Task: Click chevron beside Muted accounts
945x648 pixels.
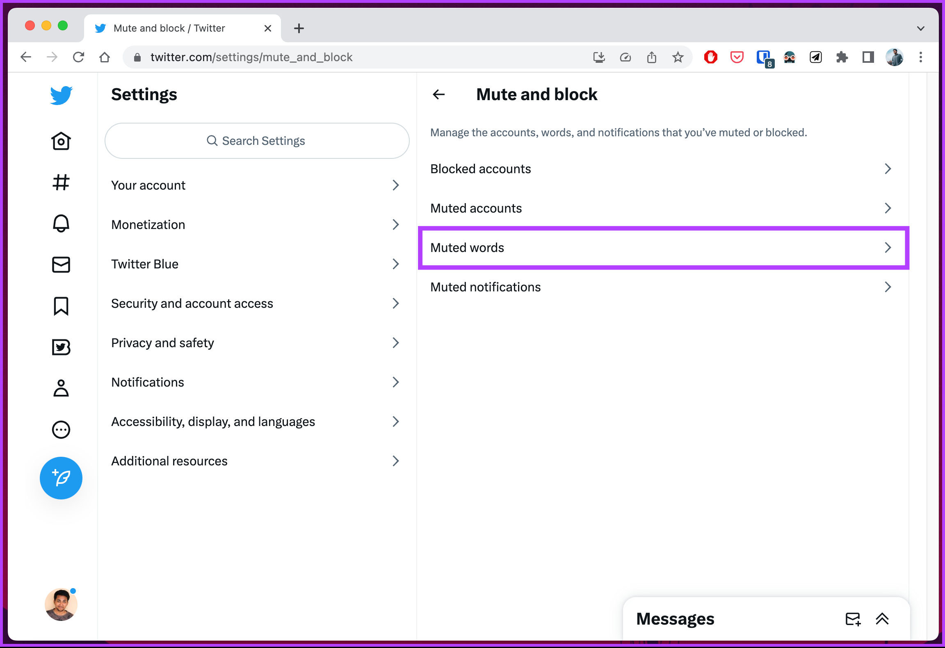Action: click(888, 208)
